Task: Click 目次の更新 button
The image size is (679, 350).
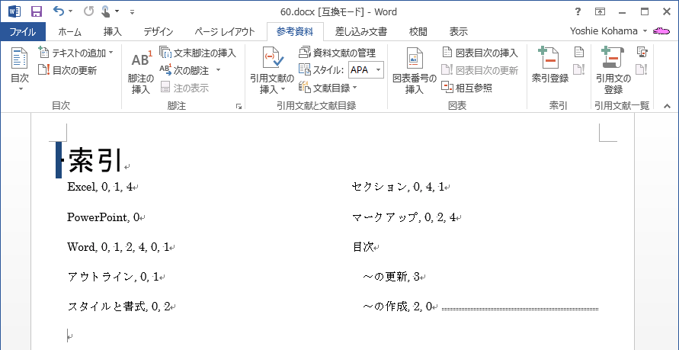Action: pyautogui.click(x=68, y=70)
